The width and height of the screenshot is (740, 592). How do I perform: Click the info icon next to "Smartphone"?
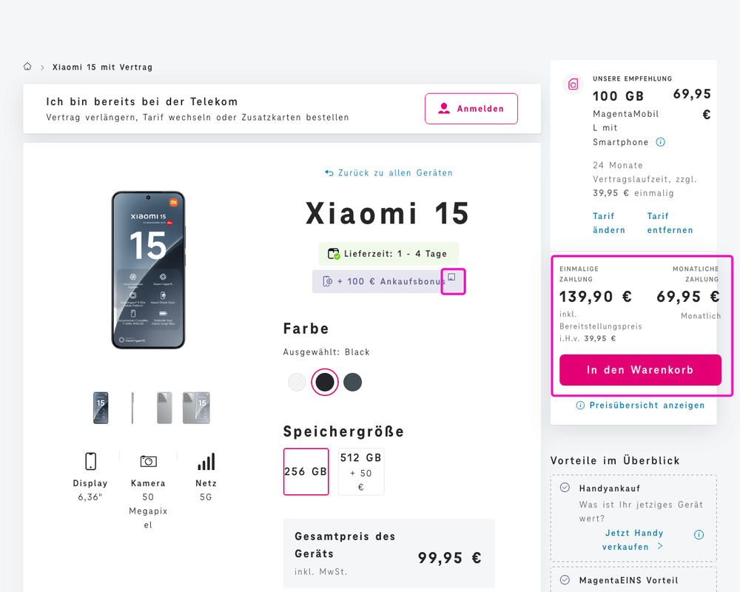659,142
